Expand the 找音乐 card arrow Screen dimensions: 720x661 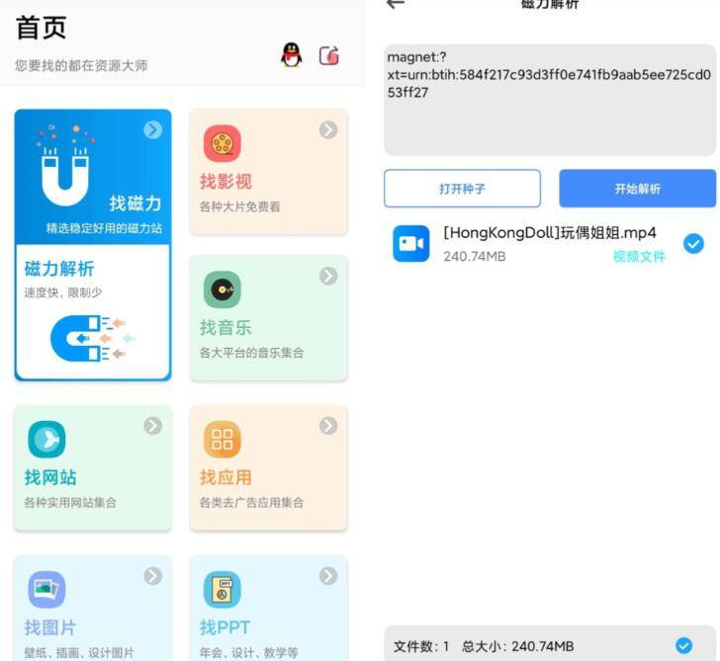(328, 277)
